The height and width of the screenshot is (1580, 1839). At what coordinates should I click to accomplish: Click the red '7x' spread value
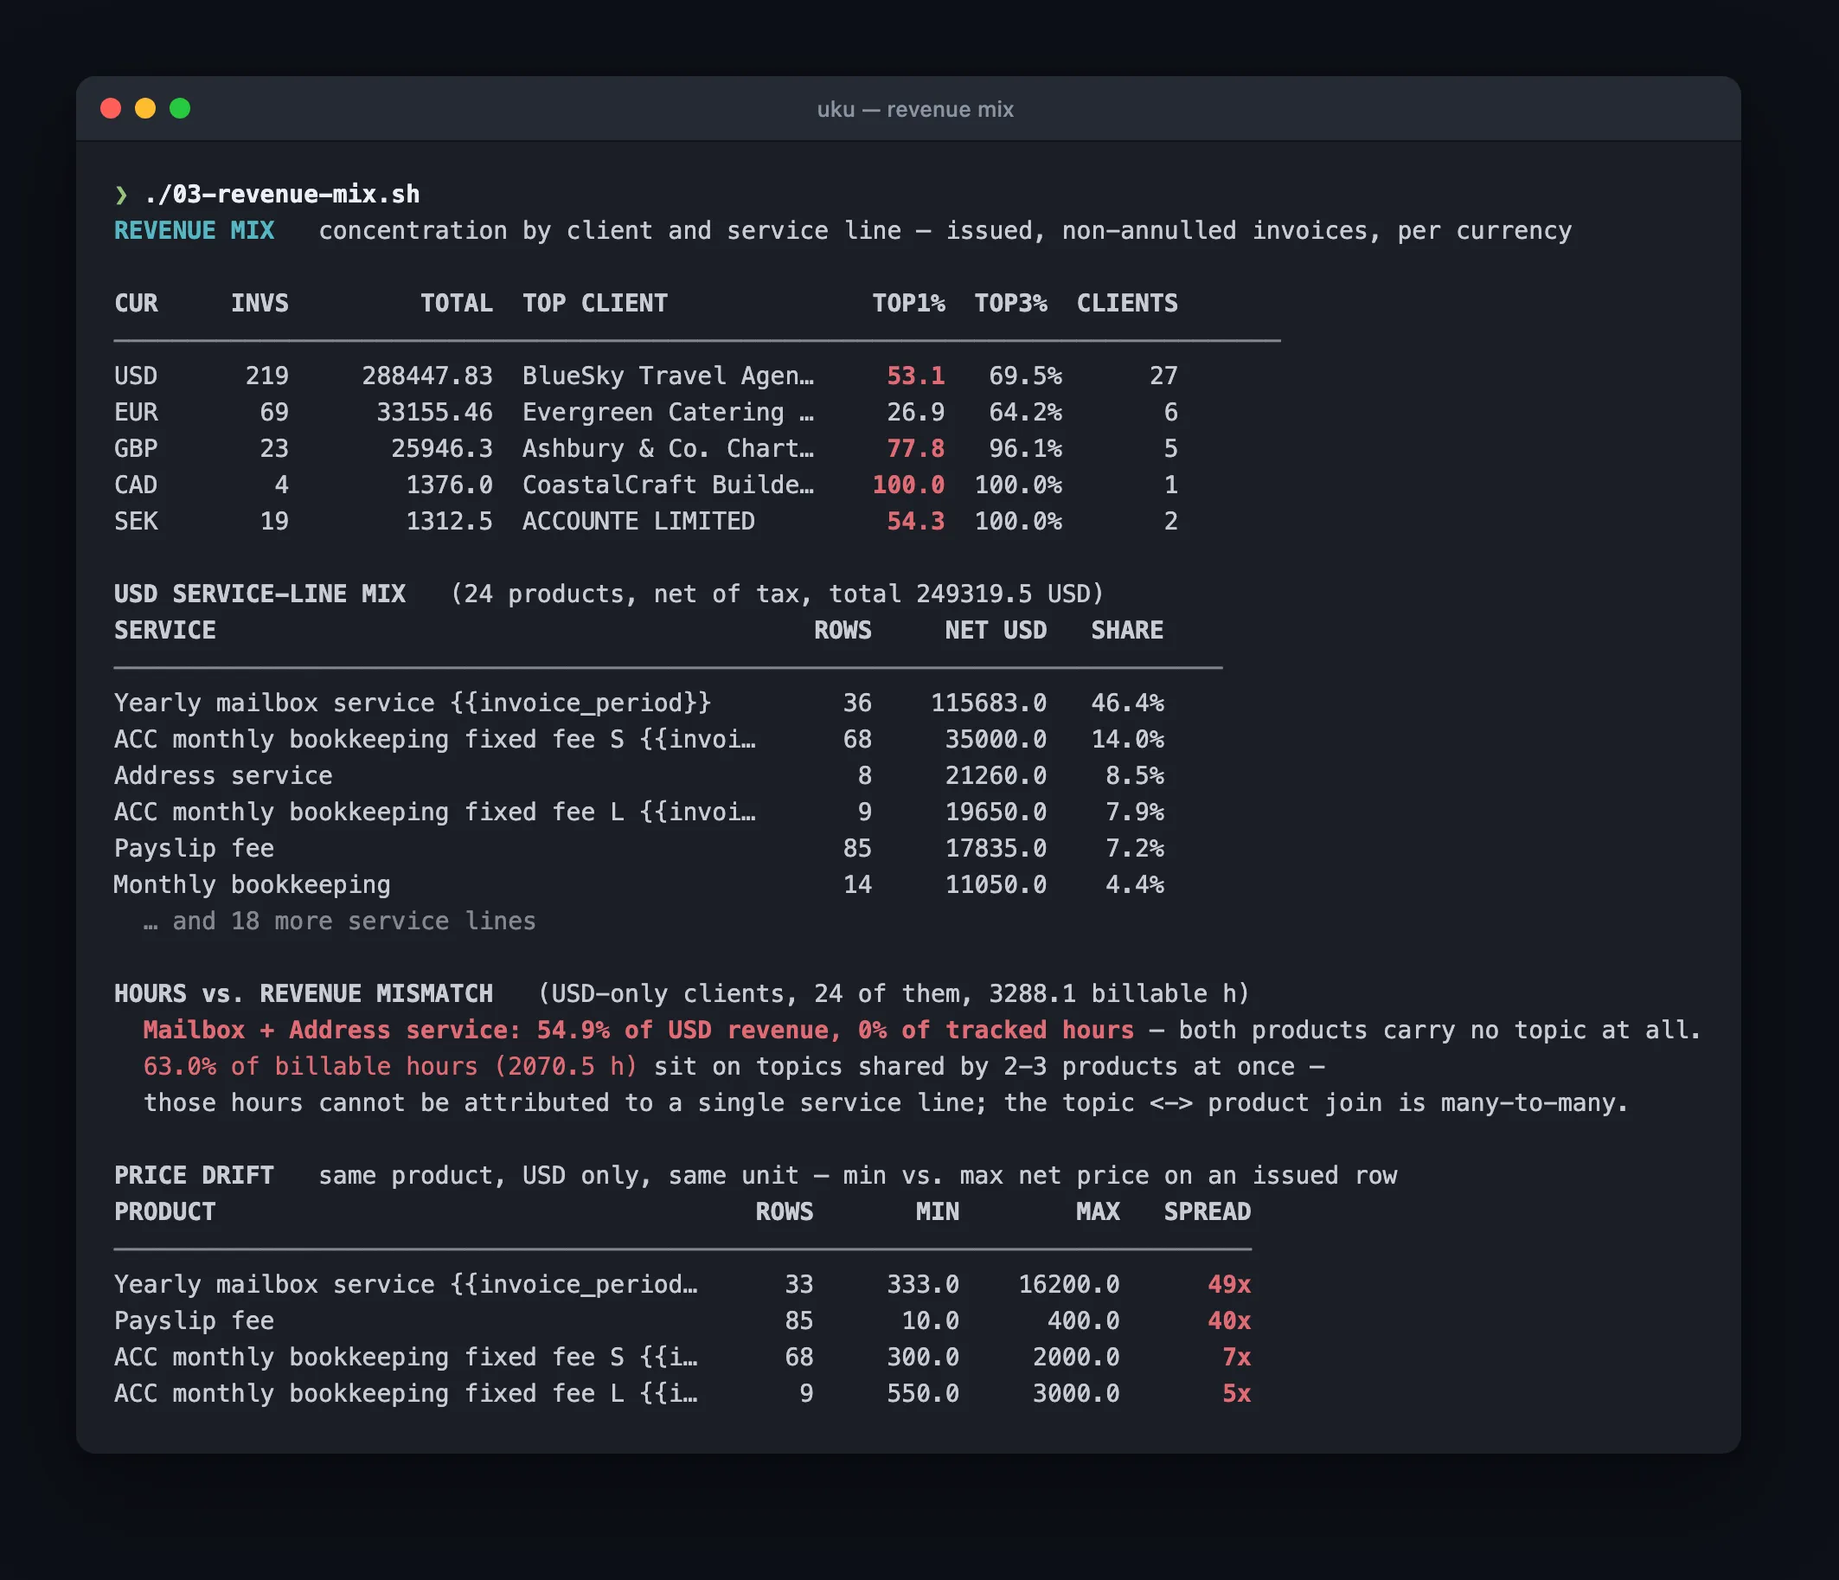[x=1236, y=1358]
